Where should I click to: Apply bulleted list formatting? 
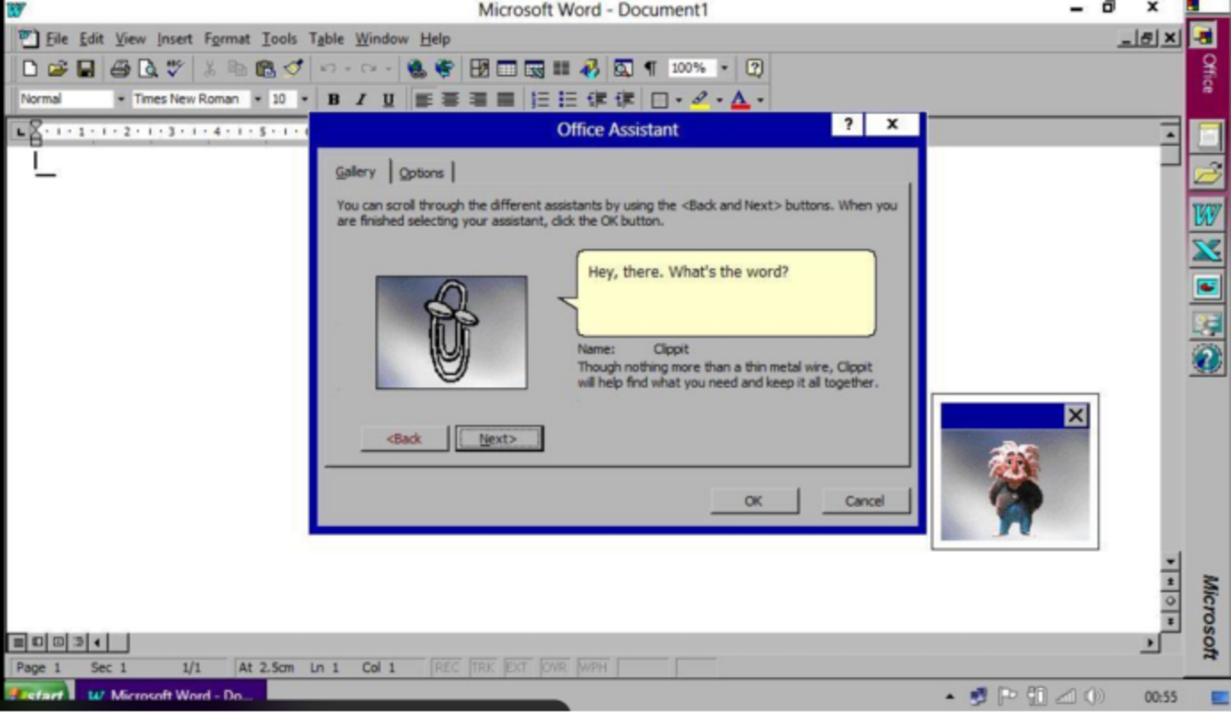[x=567, y=100]
